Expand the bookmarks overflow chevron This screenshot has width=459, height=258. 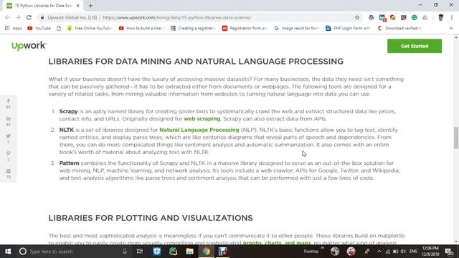point(451,29)
